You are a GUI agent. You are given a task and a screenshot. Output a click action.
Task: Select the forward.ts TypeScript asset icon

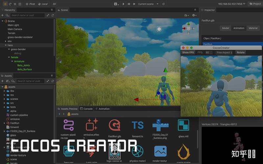[137, 125]
